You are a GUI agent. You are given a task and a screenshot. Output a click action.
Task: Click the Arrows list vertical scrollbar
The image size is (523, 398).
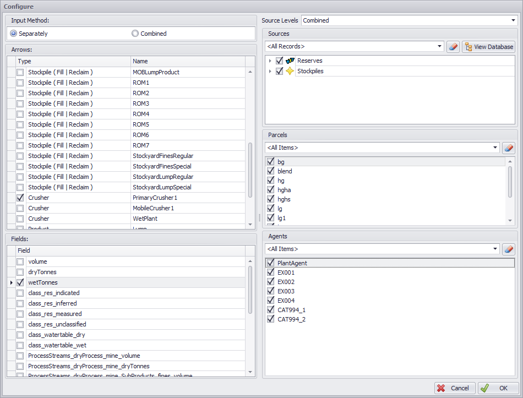[x=251, y=170]
